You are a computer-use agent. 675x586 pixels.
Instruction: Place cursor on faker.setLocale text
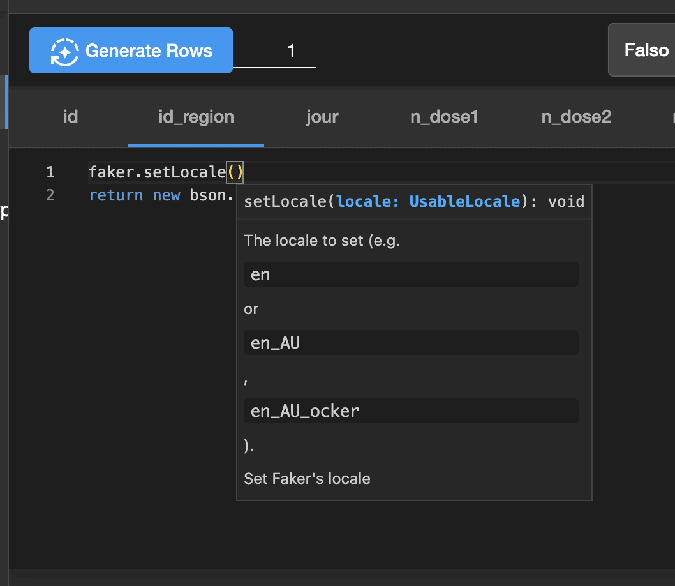coord(157,172)
